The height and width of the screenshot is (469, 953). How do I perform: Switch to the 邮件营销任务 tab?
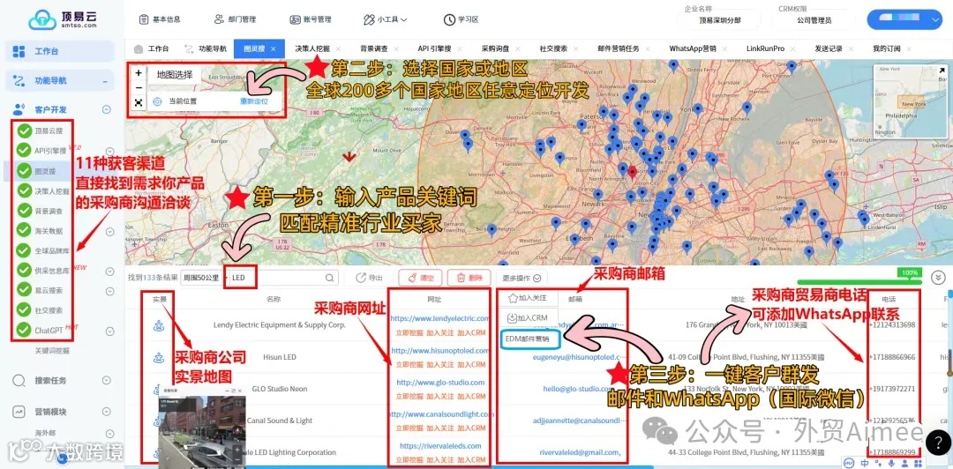tap(618, 48)
